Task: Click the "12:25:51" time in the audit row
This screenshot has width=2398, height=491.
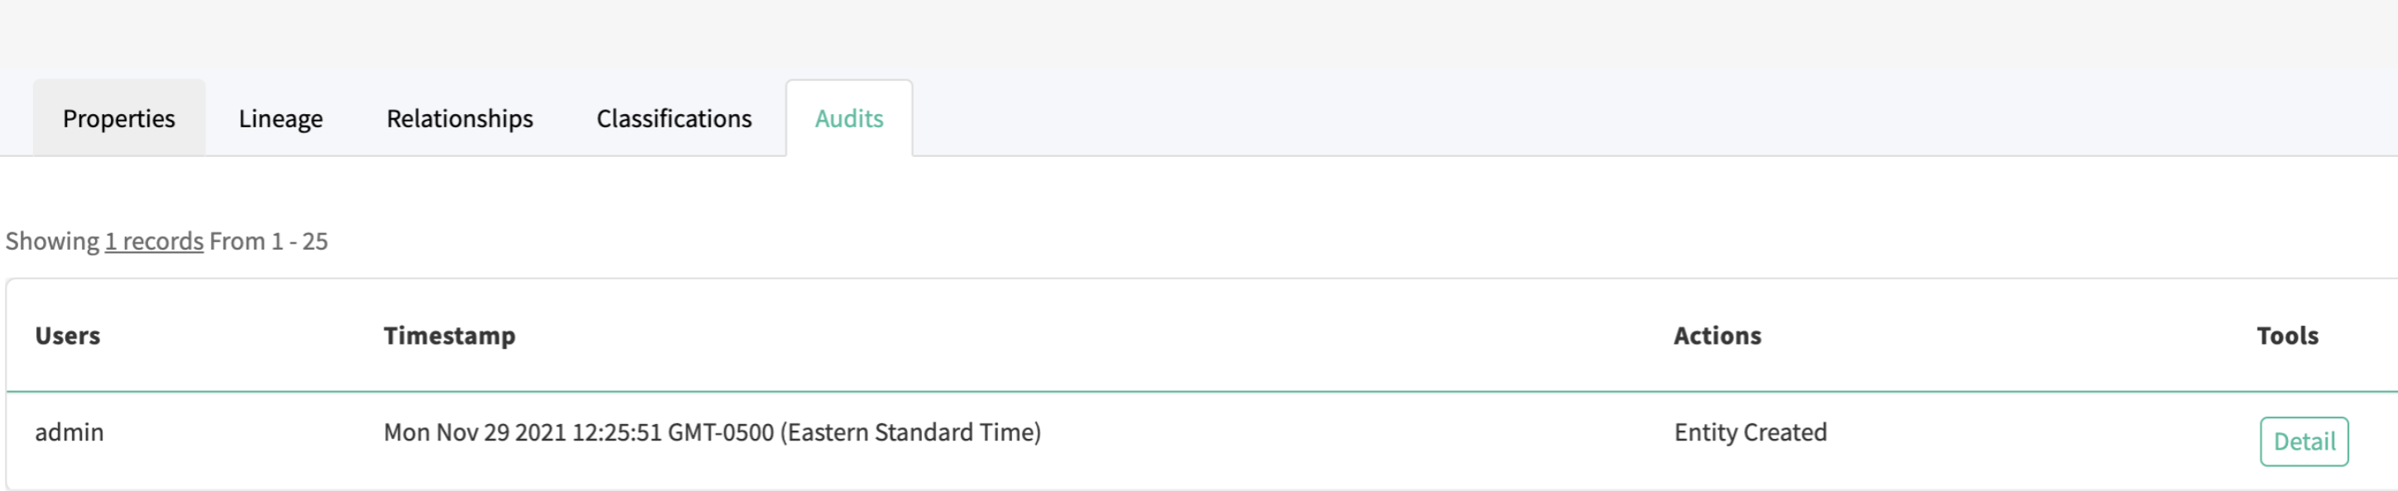Action: pos(616,431)
